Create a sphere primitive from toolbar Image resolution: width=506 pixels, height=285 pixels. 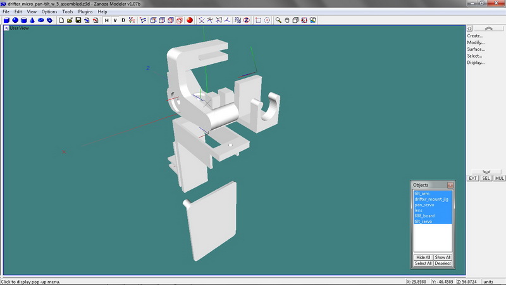(x=15, y=20)
